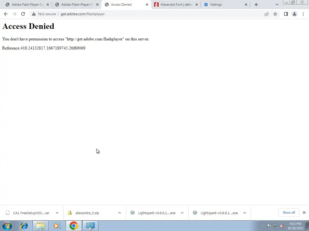Open the Chrome side panel
The width and height of the screenshot is (309, 231).
pos(286,14)
